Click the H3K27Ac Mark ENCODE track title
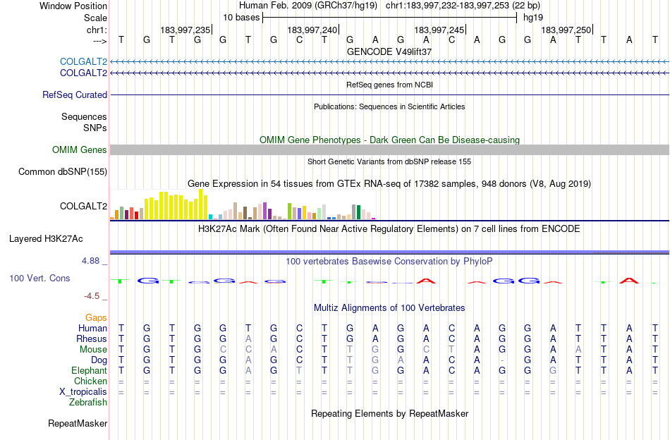Viewport: 670px width, 440px height. pos(389,229)
